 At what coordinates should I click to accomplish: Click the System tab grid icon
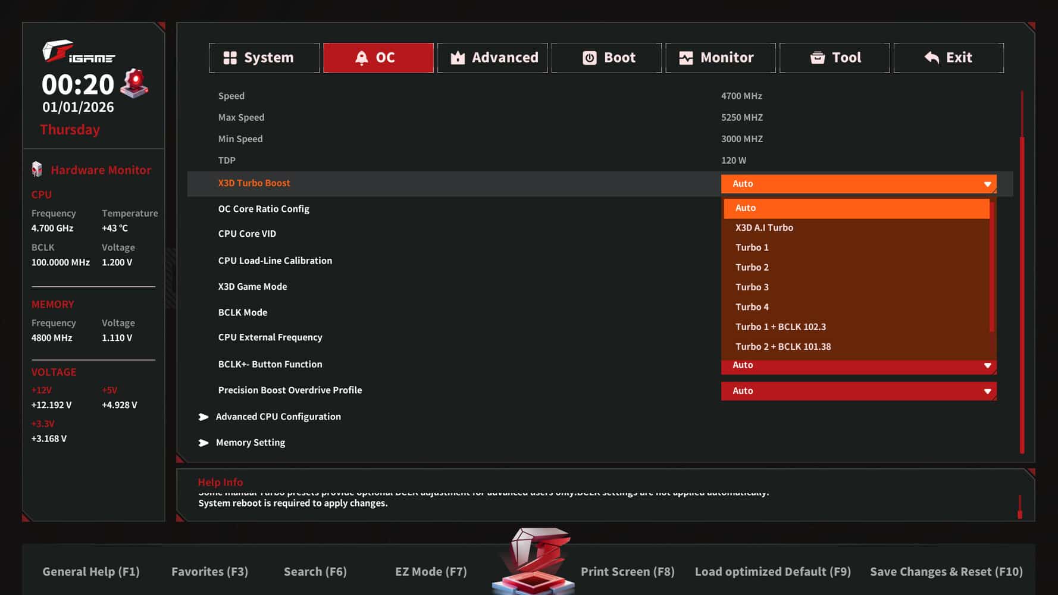coord(230,58)
